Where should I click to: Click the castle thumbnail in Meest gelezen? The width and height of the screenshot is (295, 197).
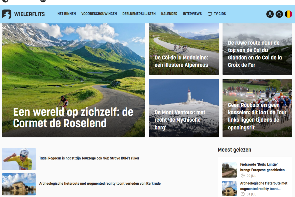tap(229, 189)
